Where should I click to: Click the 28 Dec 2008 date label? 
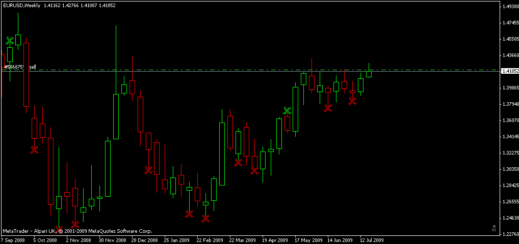tap(145, 240)
